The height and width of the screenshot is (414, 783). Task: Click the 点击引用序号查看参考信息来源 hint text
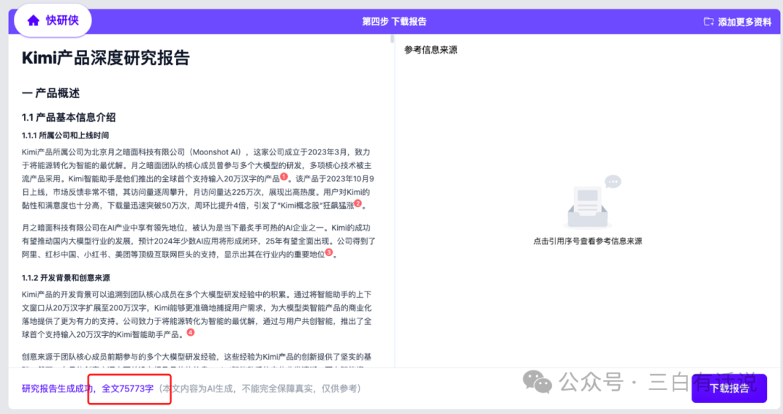click(x=587, y=241)
